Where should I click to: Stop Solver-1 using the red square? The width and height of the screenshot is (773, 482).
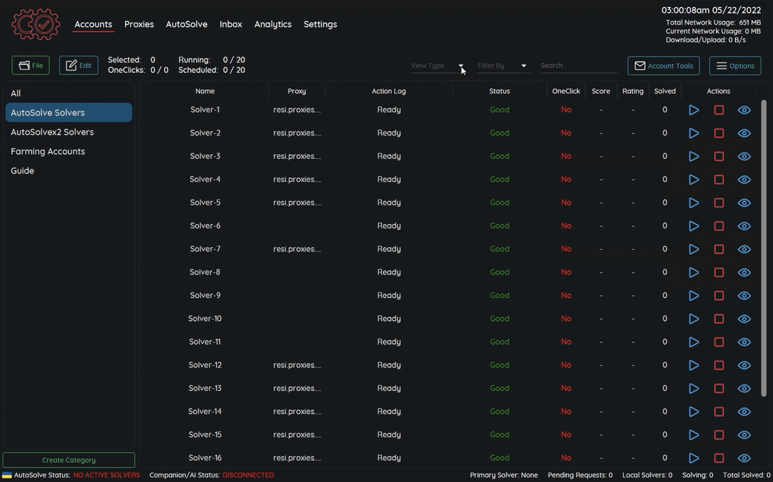coord(719,110)
